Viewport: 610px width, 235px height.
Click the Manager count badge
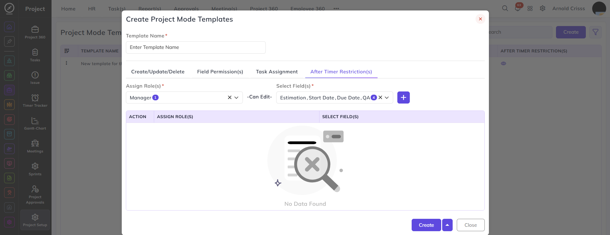pos(155,97)
